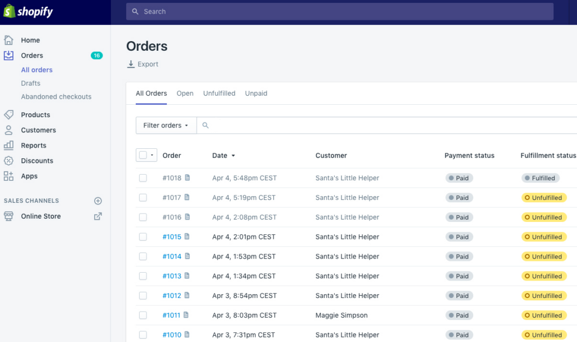Select checkbox for order #1017

pos(143,198)
